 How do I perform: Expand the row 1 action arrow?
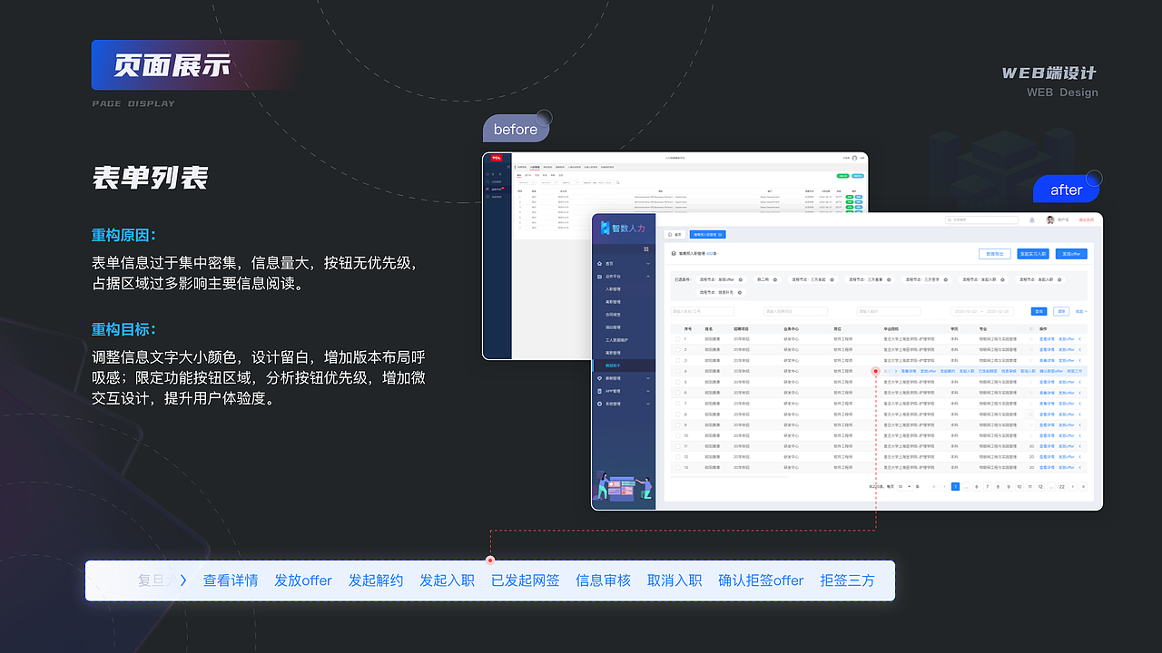[x=1079, y=339]
